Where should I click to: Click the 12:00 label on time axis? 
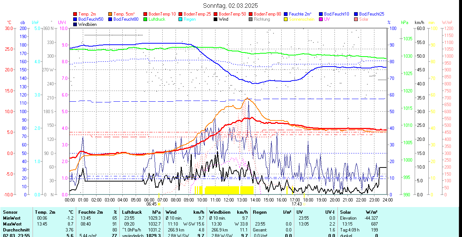[x=229, y=200]
